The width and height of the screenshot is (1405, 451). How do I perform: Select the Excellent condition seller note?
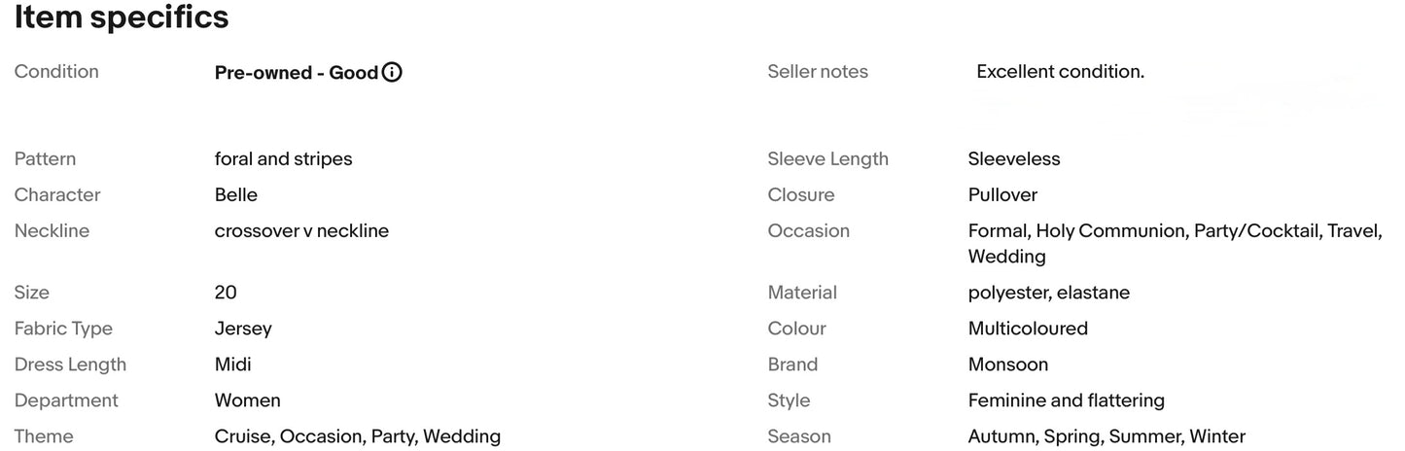tap(1060, 72)
